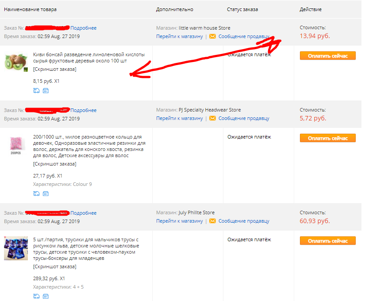Pay now for the 5,72 руб. order
Image resolution: width=365 pixels, height=301 pixels.
(x=327, y=138)
